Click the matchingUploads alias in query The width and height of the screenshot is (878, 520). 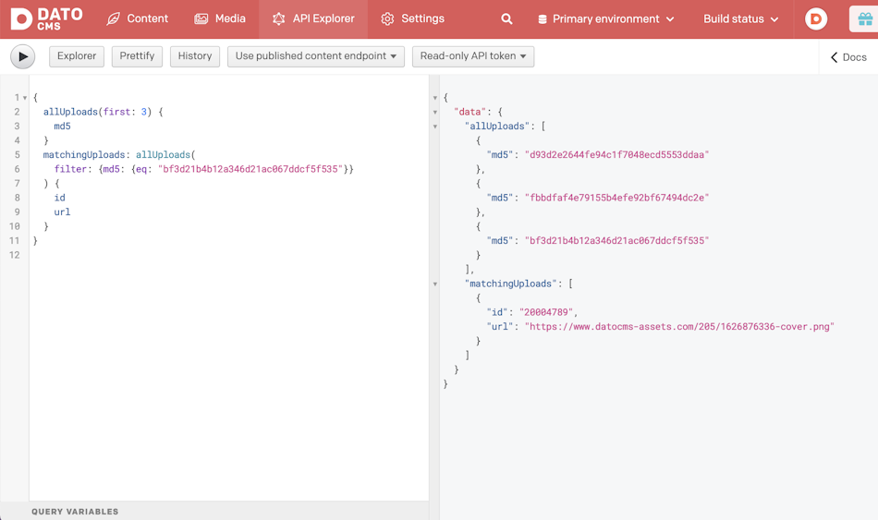pos(84,154)
